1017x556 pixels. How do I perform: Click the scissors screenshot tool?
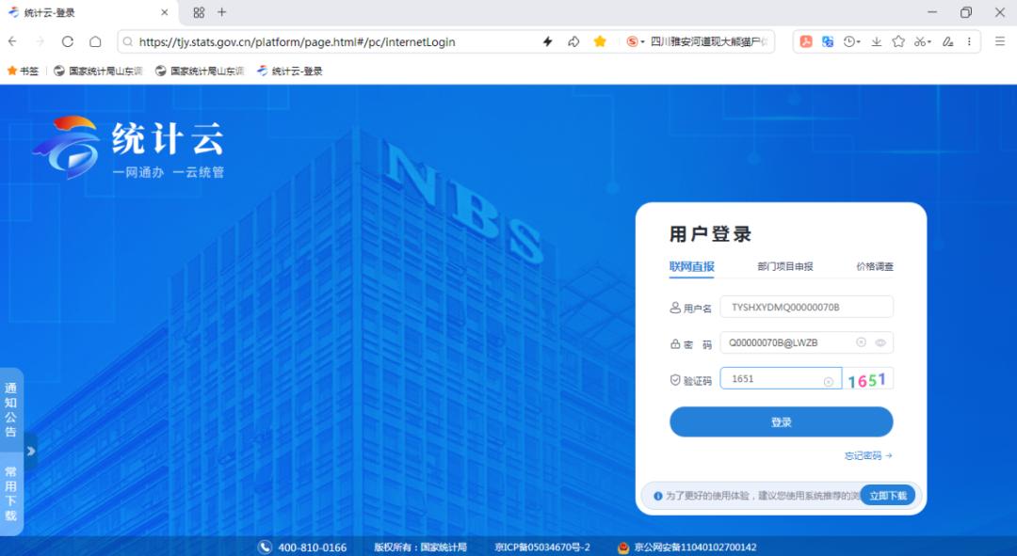point(920,41)
